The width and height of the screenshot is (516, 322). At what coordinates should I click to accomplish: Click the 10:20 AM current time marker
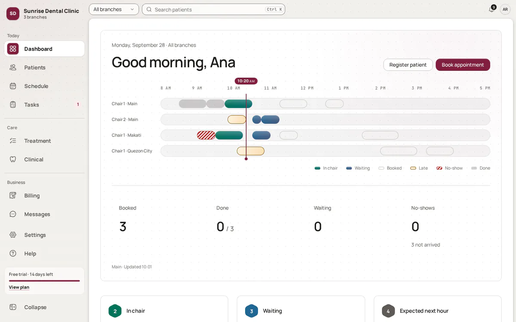click(x=246, y=81)
